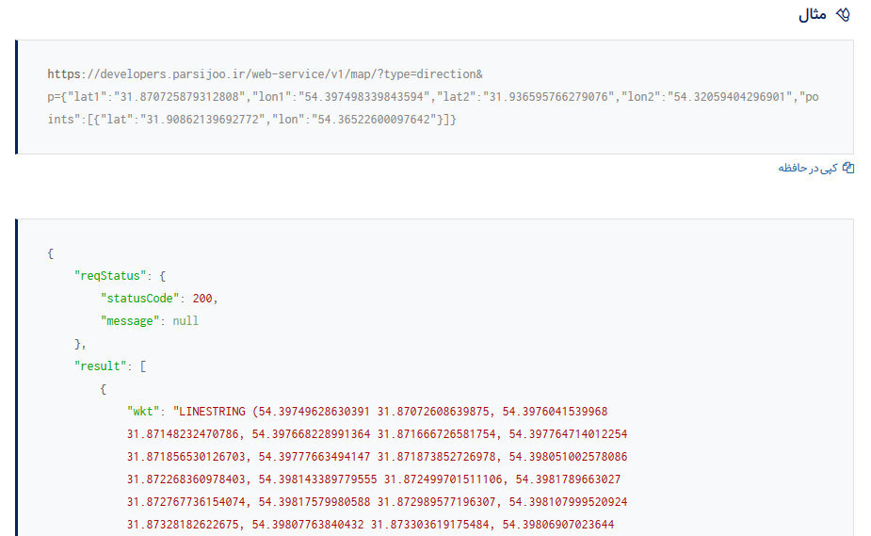Click the کپی در حافظه link
The height and width of the screenshot is (536, 871).
pos(808,168)
